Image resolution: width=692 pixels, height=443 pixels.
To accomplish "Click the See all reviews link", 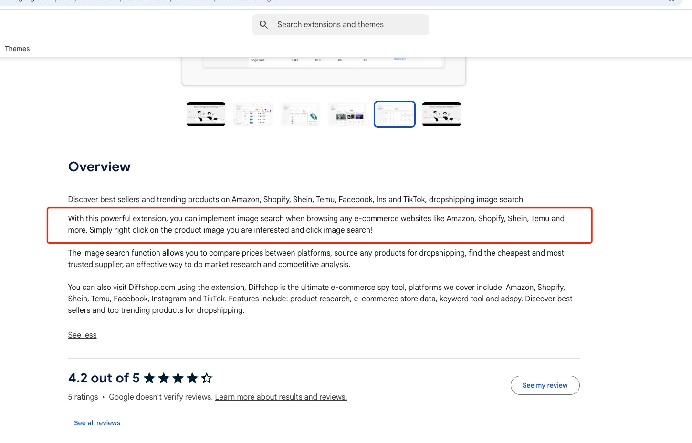I will 97,423.
